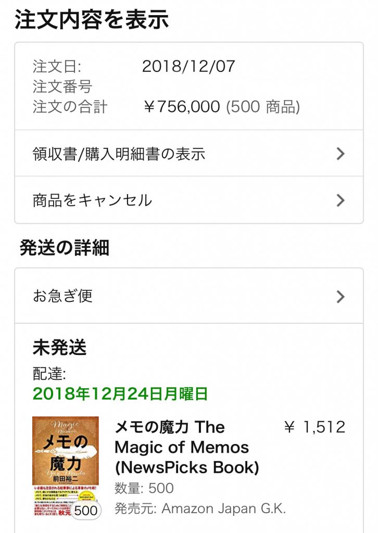
Task: Tap chevron beside 領収書/購入明細書の表示
Action: tap(341, 154)
